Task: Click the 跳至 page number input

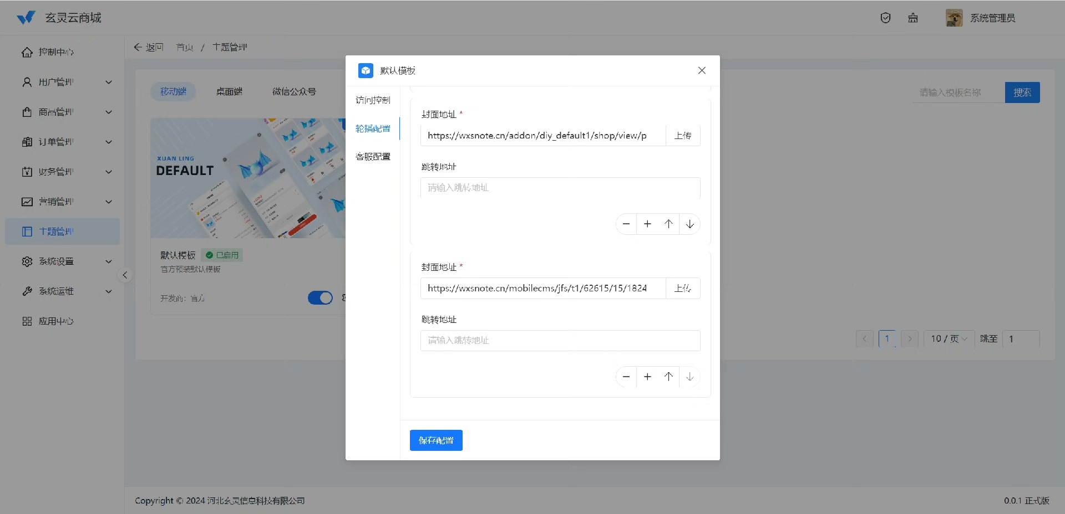Action: [x=1021, y=338]
